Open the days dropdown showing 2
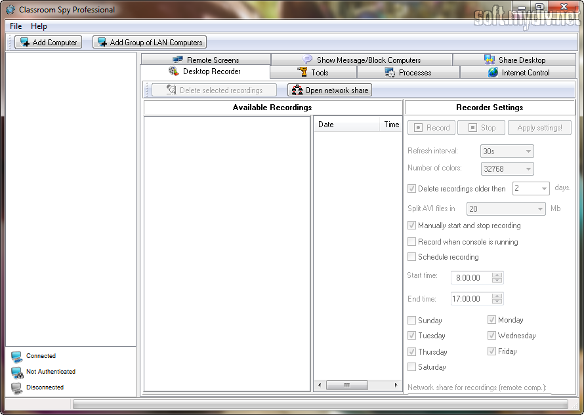 coord(531,188)
